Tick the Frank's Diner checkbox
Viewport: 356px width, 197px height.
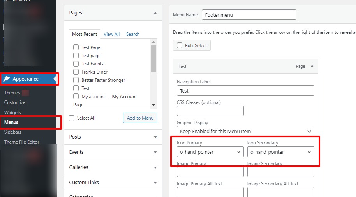coord(76,72)
